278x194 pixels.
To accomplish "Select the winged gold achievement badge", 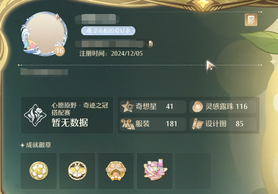I will click(77, 170).
